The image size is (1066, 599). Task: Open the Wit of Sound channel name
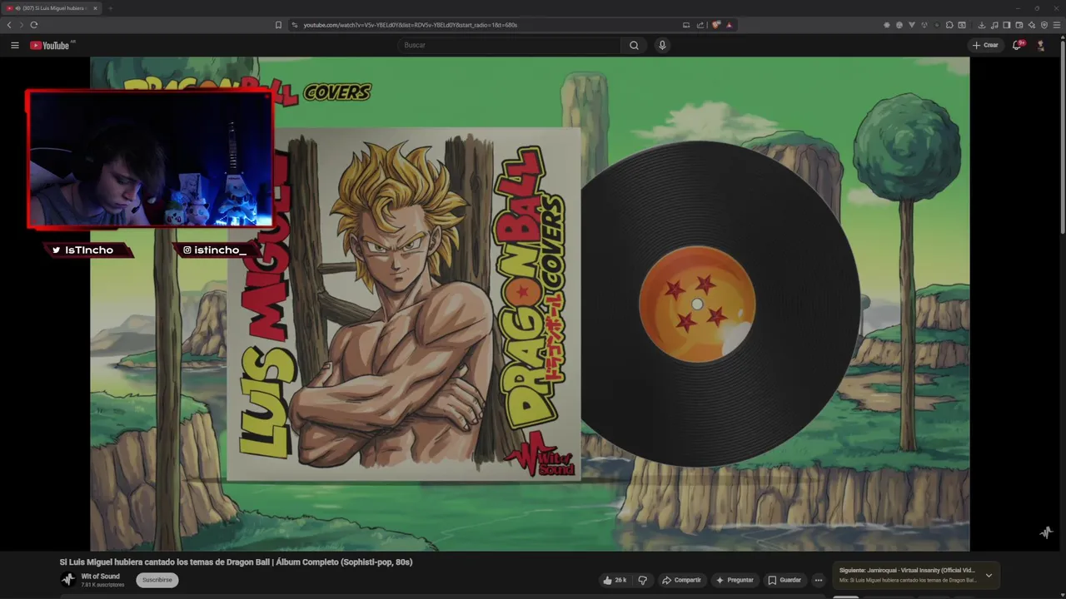coord(101,577)
